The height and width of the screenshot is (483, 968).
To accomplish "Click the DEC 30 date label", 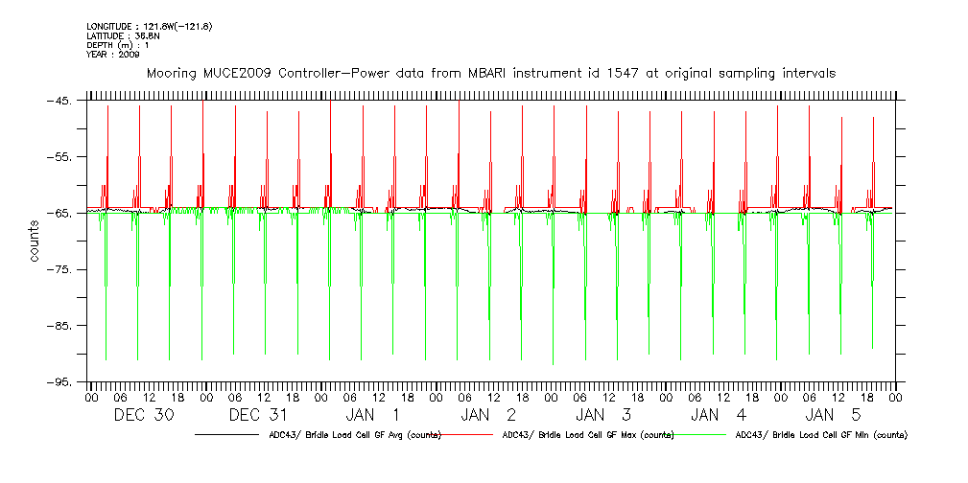I will 144,415.
